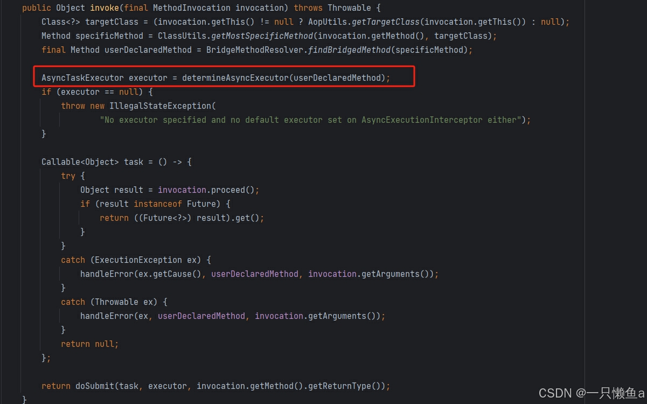Click the AopUtils class reference
Image resolution: width=647 pixels, height=404 pixels.
[328, 22]
